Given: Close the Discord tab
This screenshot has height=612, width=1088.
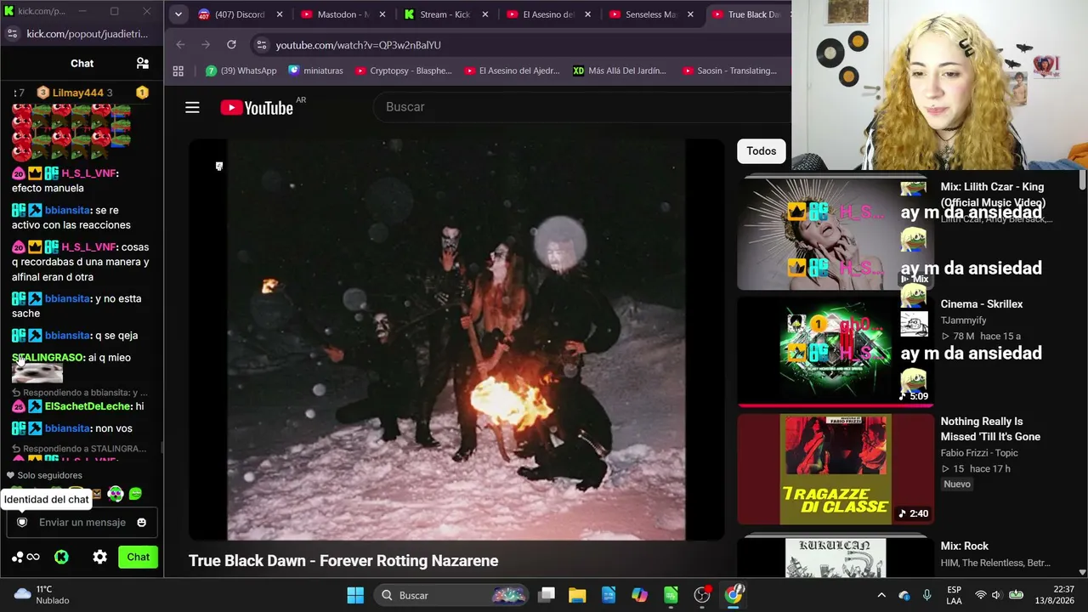Looking at the screenshot, I should [x=280, y=14].
